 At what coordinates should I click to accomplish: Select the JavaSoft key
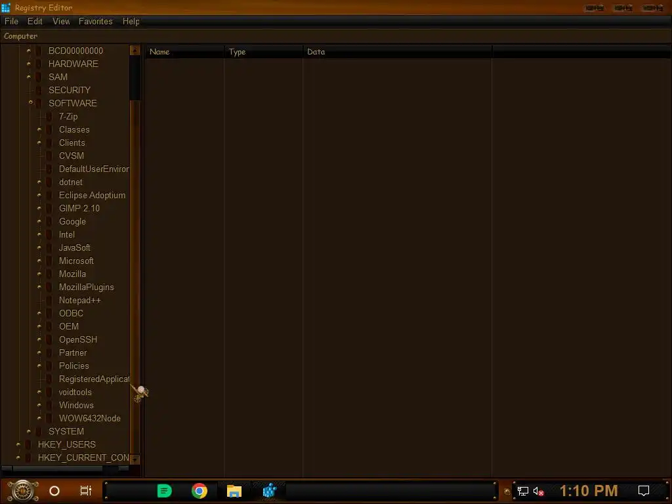point(75,247)
